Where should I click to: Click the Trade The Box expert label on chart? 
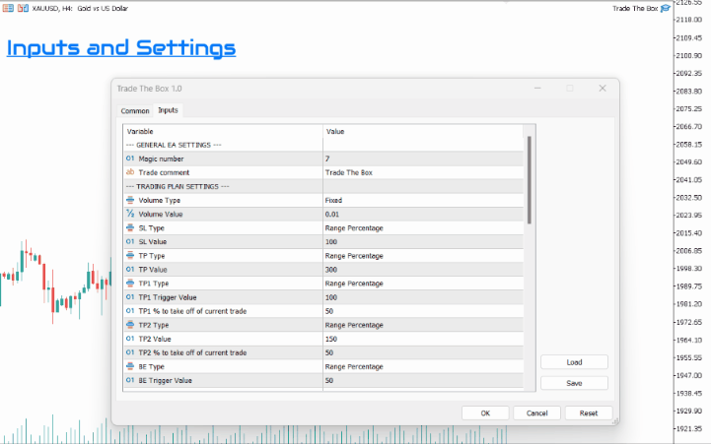click(x=635, y=8)
